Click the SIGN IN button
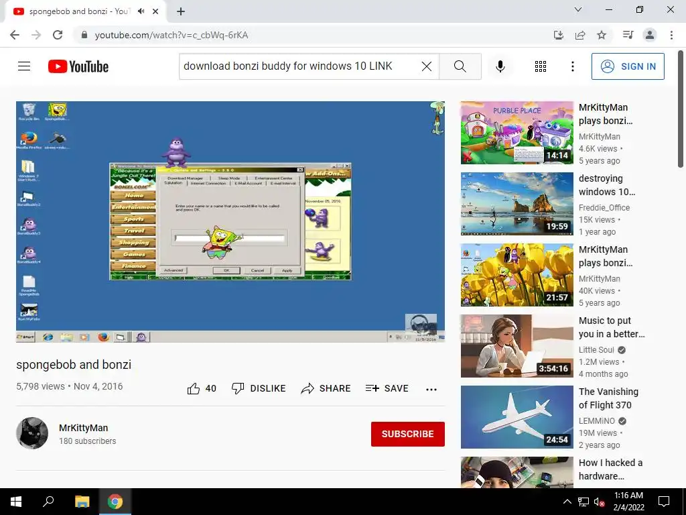 [x=628, y=66]
